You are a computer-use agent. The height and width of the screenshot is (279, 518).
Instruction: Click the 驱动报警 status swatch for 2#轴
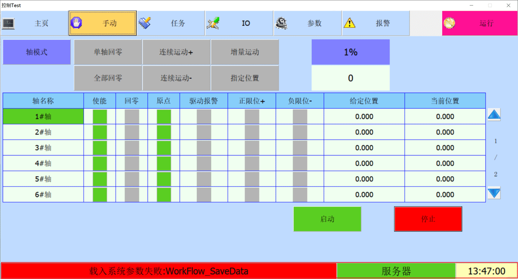[x=204, y=132]
